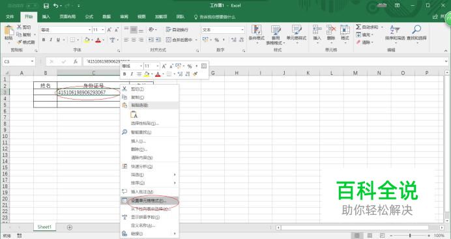
Task: Open Format as Table (套用表格格式) gallery
Action: pyautogui.click(x=276, y=35)
